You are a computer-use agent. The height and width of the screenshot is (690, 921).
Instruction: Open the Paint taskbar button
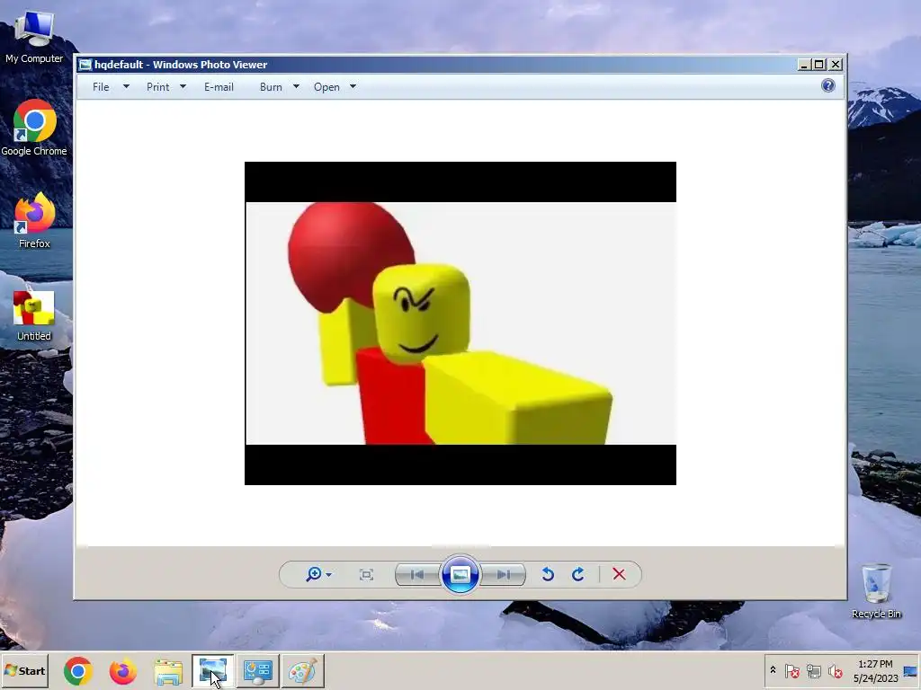pos(303,671)
